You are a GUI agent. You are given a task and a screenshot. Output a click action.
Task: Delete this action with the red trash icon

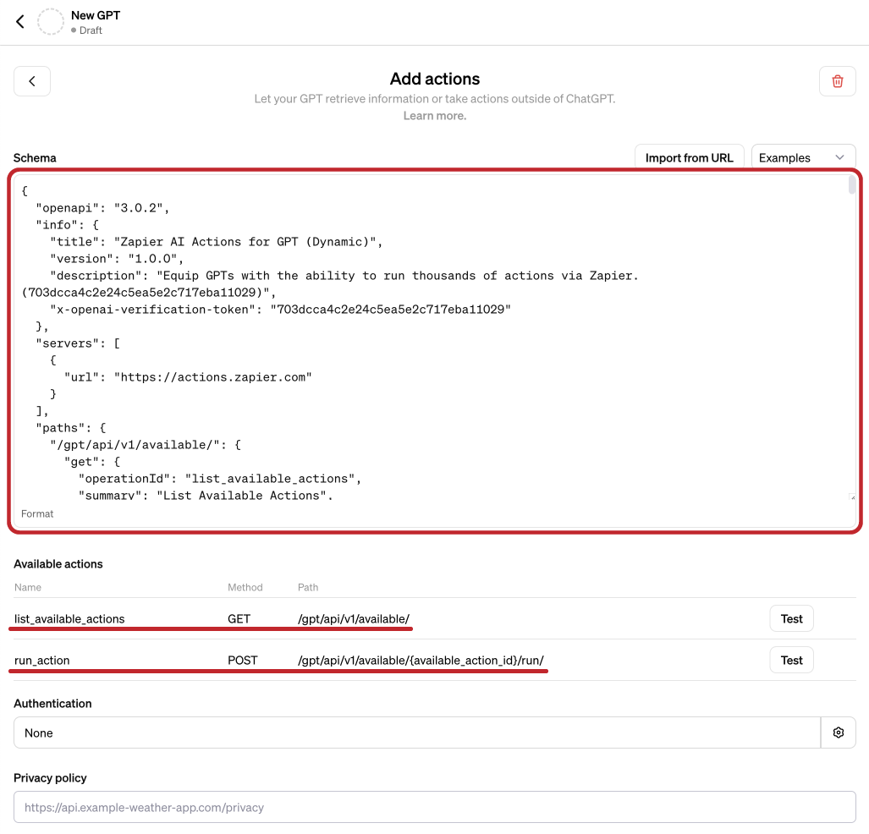838,81
